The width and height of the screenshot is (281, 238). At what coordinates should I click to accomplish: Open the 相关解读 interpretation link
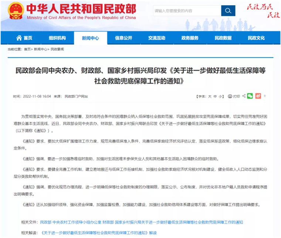coord(99,233)
